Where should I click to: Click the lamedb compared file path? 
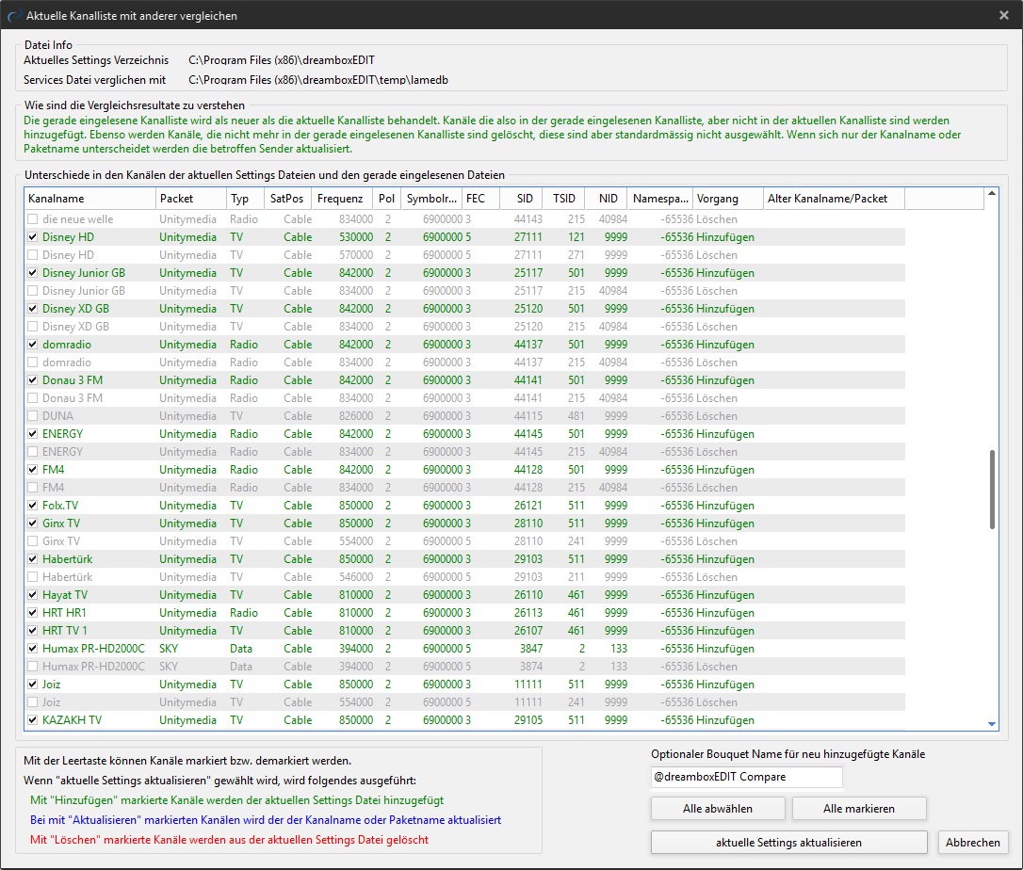tap(317, 80)
